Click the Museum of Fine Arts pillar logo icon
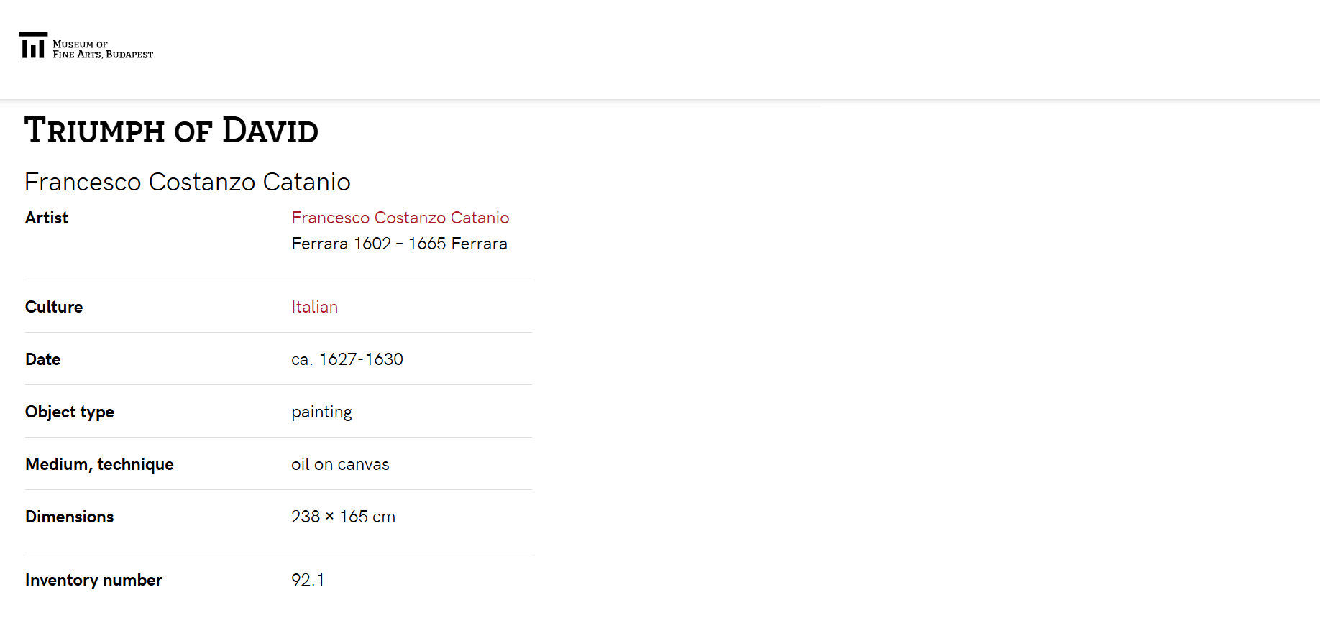The height and width of the screenshot is (623, 1320). pos(32,45)
